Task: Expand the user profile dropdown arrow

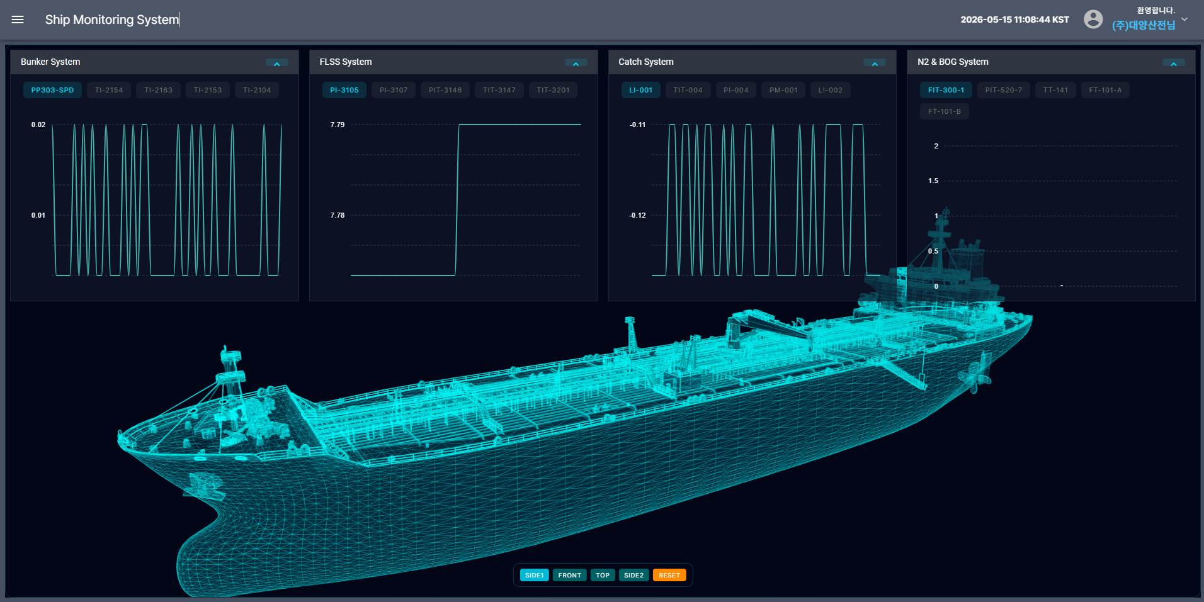Action: click(1184, 20)
